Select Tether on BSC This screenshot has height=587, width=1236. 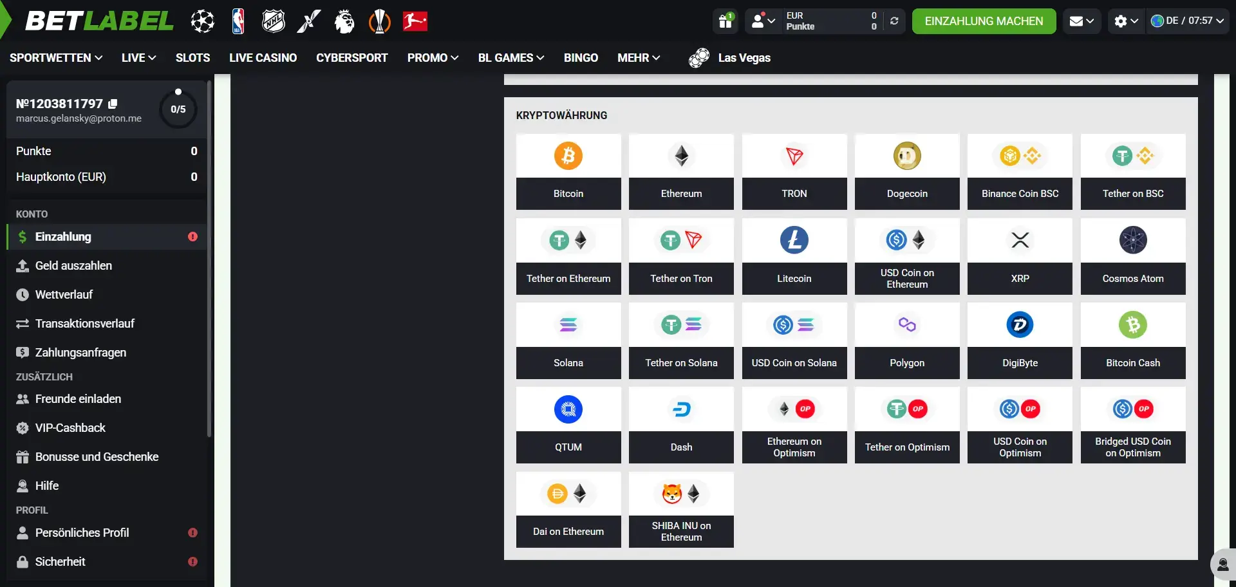point(1133,172)
